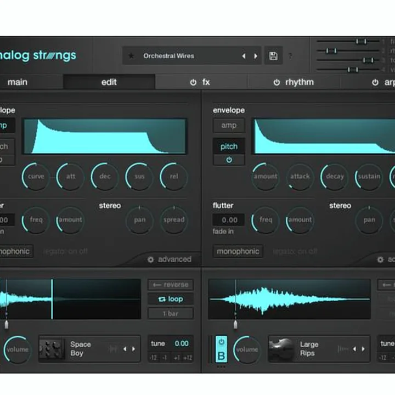Click waveform icon beside Large Rips name
Screen dimensions: 395x395
(x=343, y=349)
